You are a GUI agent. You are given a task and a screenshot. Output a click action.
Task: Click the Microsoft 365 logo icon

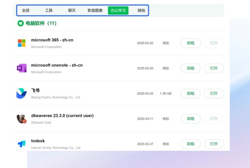click(22, 43)
